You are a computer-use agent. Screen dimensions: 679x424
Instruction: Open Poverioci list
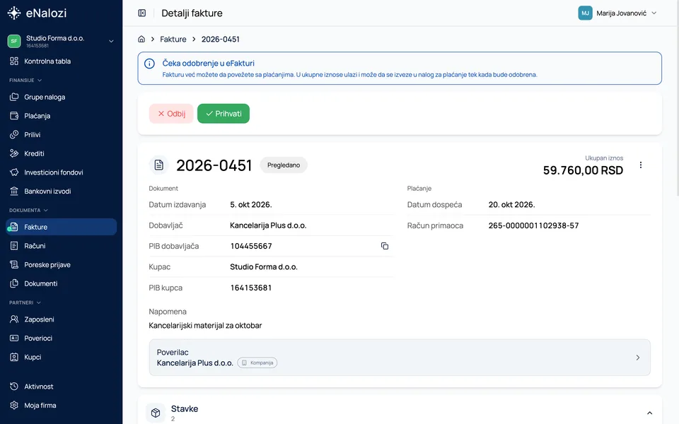click(x=61, y=338)
